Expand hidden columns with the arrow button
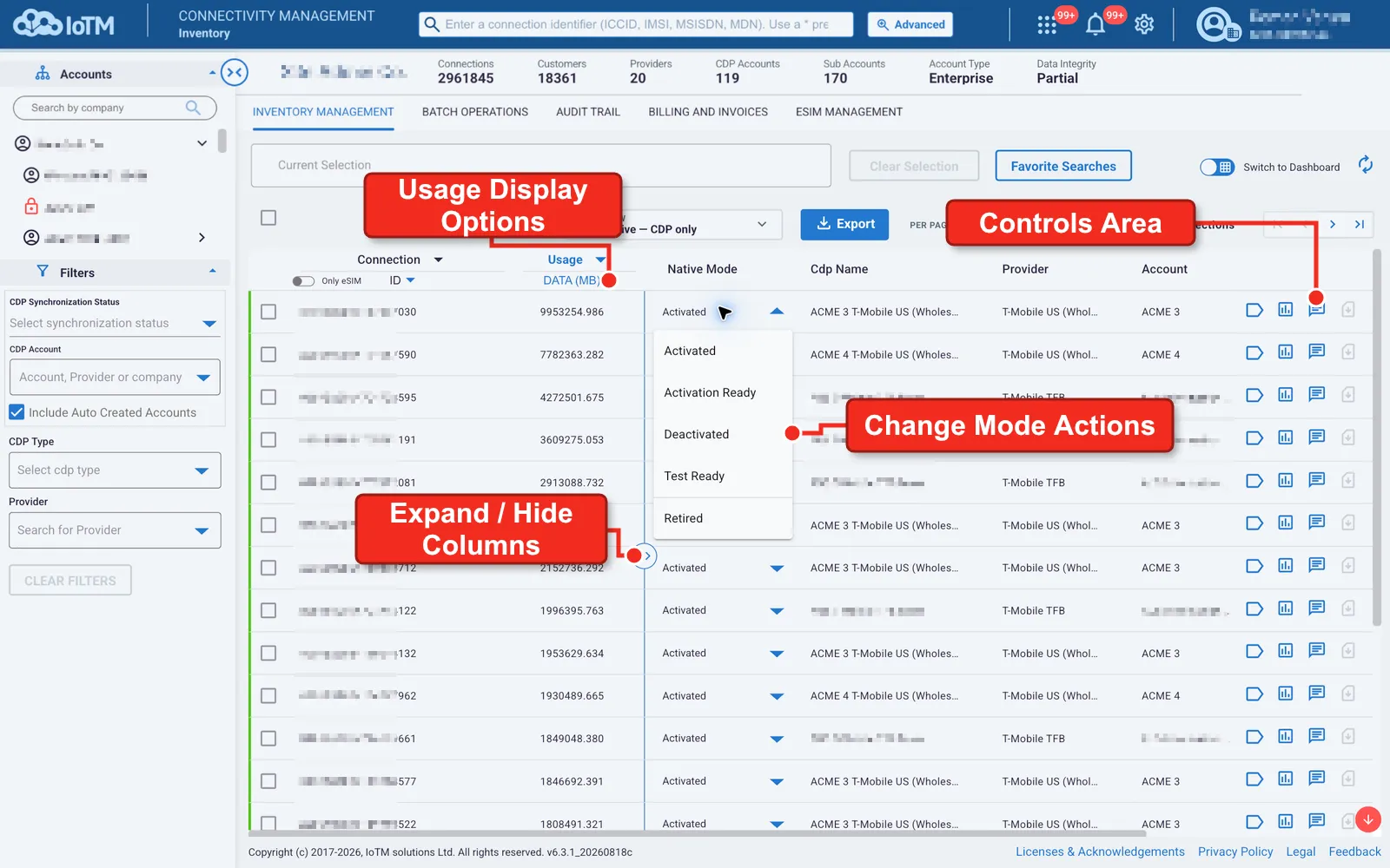Screen dimensions: 1390x868 click(x=646, y=556)
